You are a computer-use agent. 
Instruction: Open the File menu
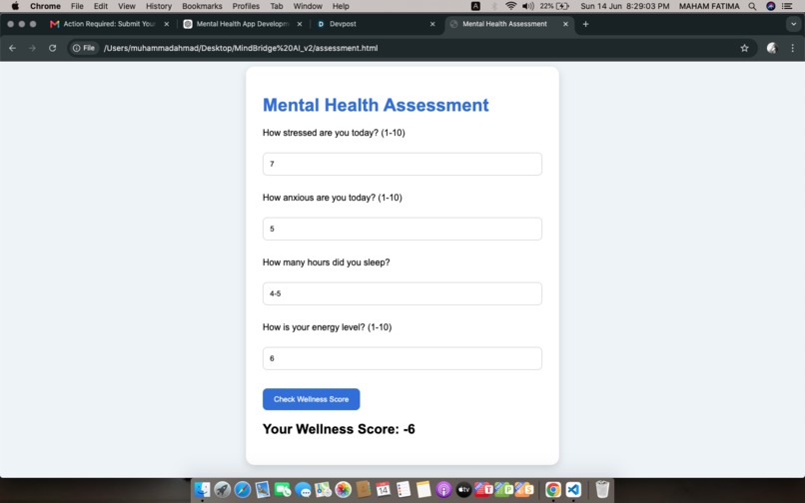[x=77, y=6]
